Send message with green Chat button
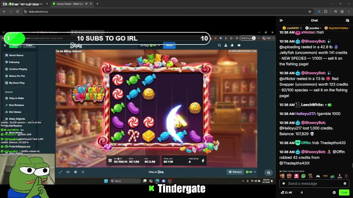 click(x=344, y=193)
